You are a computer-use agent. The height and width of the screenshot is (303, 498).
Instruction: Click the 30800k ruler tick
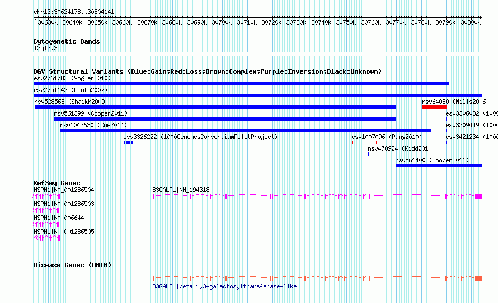471,22
